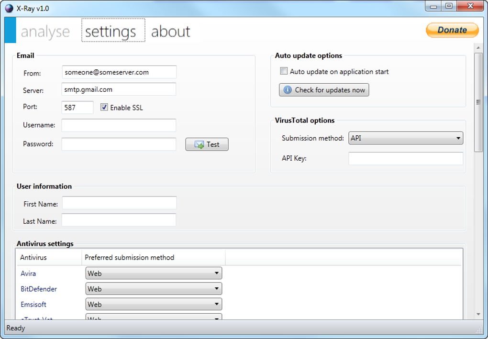Expand Avira preferred submission method dropdown
488x339 pixels.
pos(154,273)
